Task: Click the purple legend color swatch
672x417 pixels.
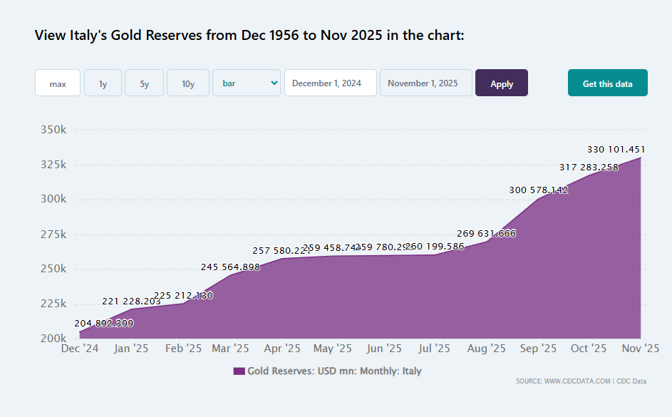Action: [x=239, y=371]
